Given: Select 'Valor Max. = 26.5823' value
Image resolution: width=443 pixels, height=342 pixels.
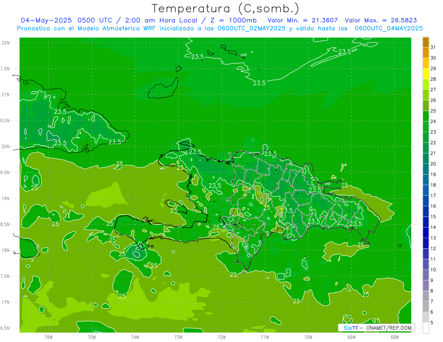Looking at the screenshot, I should [x=381, y=20].
